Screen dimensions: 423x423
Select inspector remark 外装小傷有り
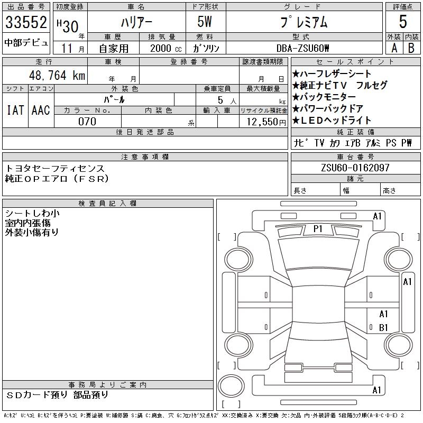tap(32, 232)
